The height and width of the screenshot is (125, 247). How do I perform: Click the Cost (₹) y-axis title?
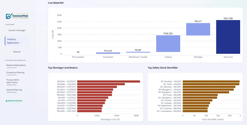click(53, 35)
